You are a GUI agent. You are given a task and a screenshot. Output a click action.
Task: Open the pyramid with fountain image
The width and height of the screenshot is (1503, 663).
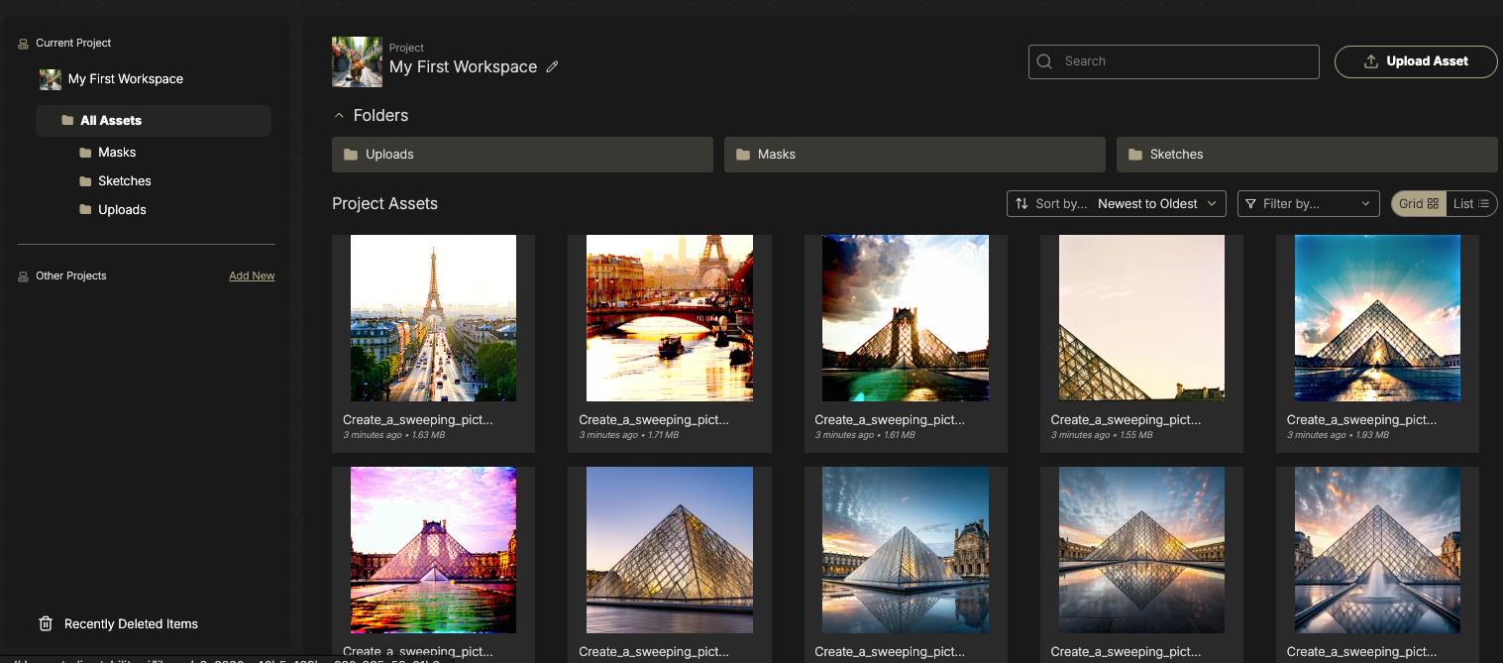click(1377, 550)
